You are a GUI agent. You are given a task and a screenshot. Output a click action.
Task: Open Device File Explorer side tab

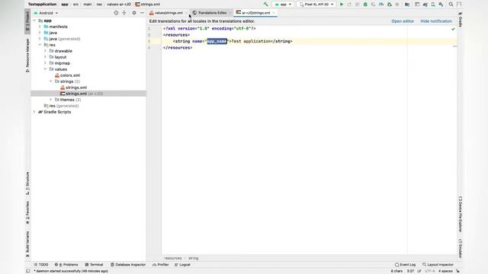461,214
